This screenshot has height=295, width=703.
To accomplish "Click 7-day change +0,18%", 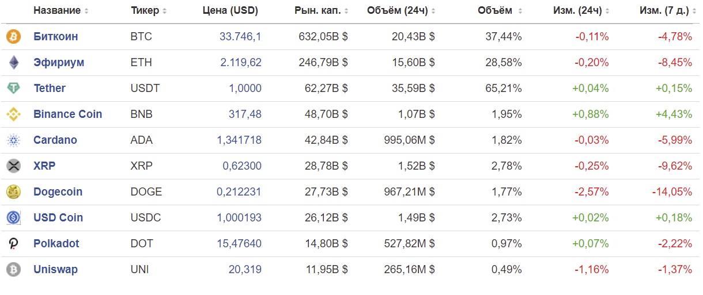I will coord(674,218).
